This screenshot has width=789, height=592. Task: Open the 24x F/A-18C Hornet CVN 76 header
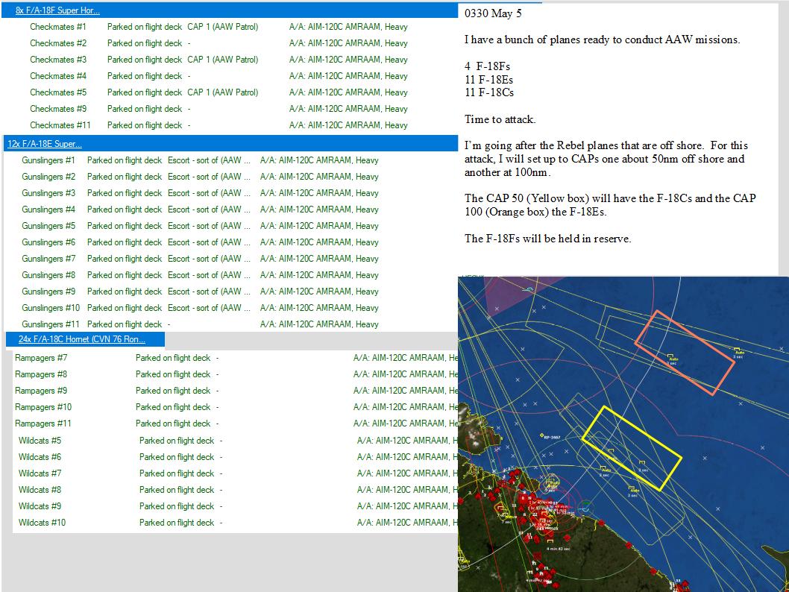click(81, 339)
